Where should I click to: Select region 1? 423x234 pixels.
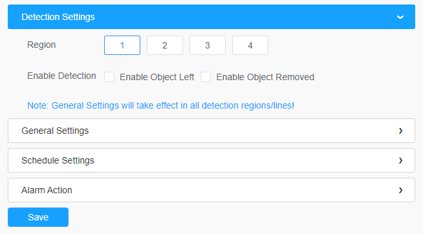click(122, 45)
